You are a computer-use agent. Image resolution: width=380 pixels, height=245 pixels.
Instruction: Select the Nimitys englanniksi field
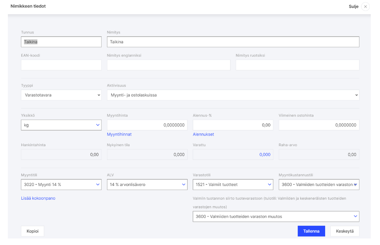(x=169, y=65)
